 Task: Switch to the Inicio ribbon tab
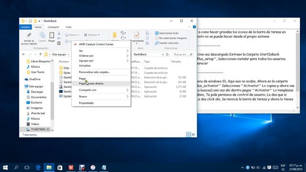[38, 27]
